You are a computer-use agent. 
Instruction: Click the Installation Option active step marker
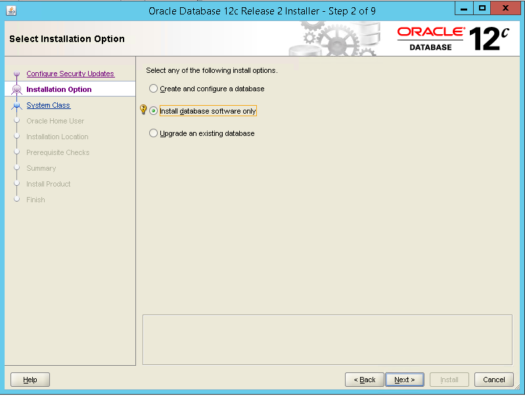[x=16, y=89]
